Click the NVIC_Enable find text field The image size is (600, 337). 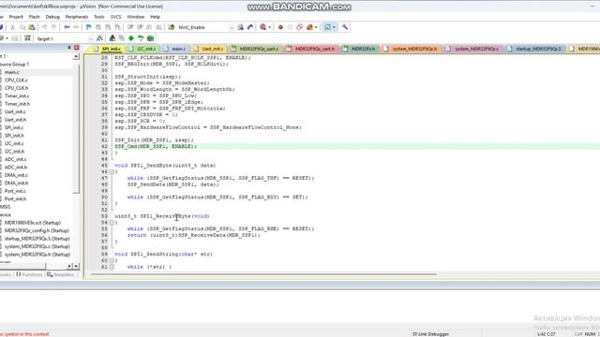(x=202, y=27)
